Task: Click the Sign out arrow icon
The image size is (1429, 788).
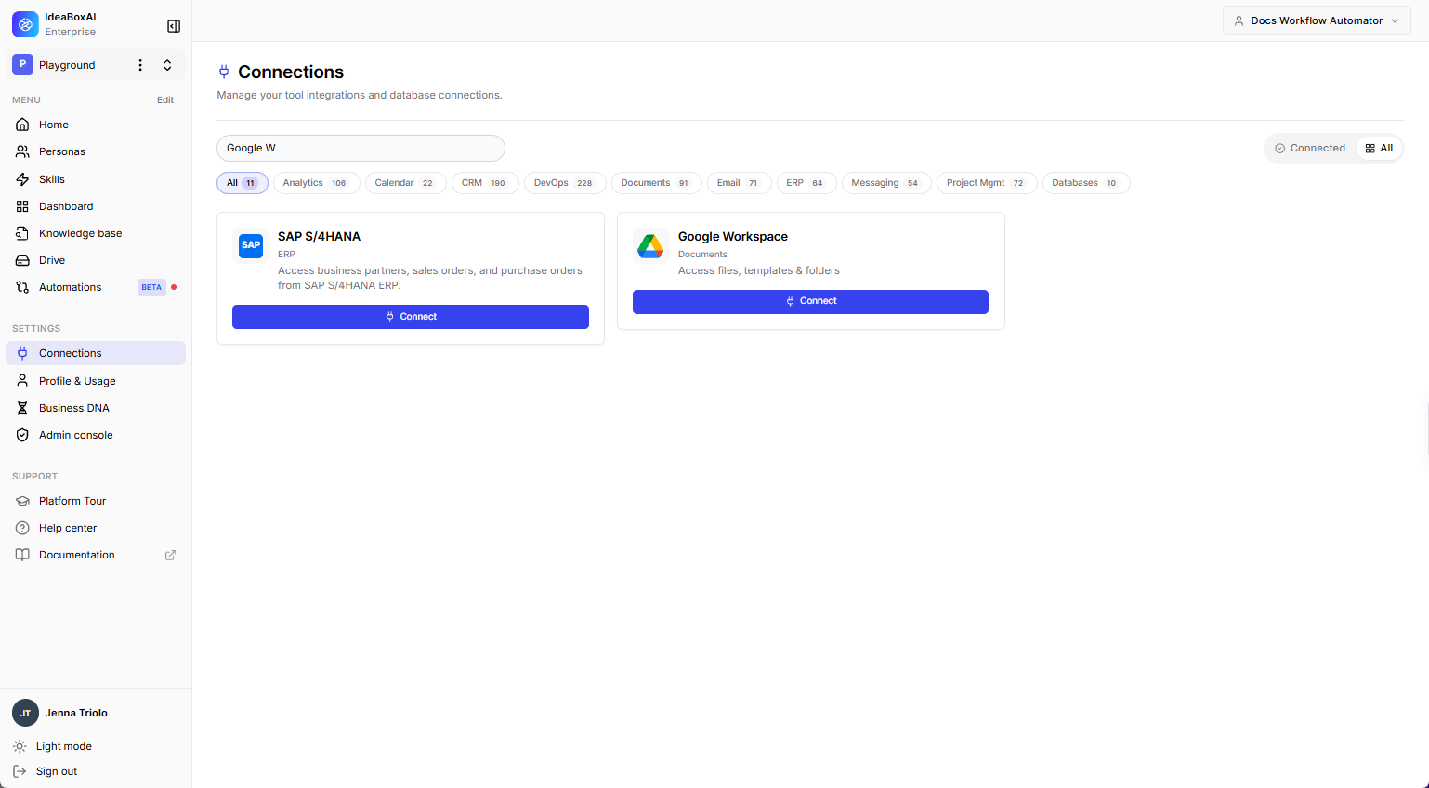Action: (20, 771)
